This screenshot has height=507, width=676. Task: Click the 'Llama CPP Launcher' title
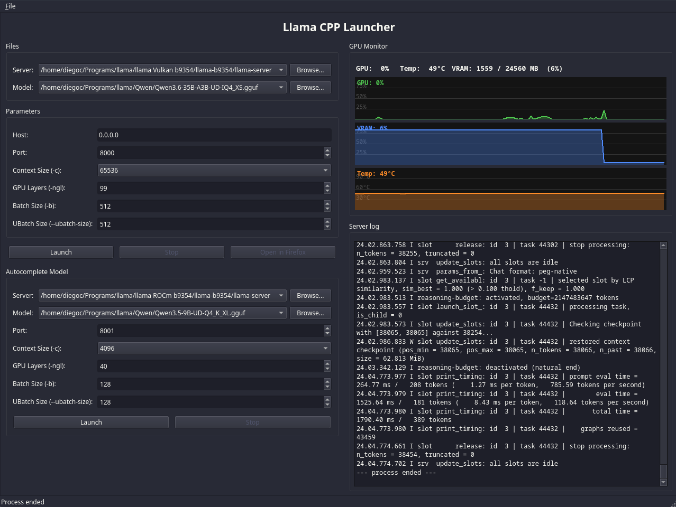[x=339, y=27]
